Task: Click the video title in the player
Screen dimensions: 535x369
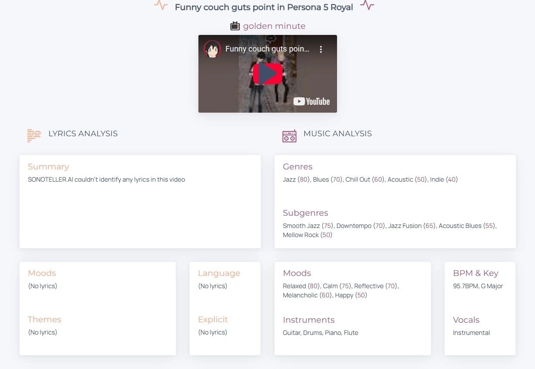Action: pos(268,49)
